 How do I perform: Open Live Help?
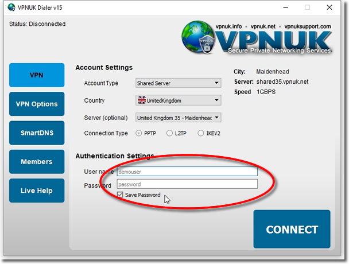(x=37, y=191)
